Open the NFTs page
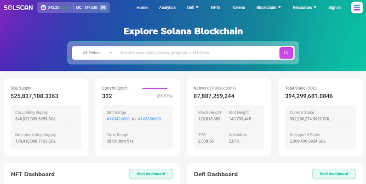The width and height of the screenshot is (366, 184). click(x=216, y=7)
